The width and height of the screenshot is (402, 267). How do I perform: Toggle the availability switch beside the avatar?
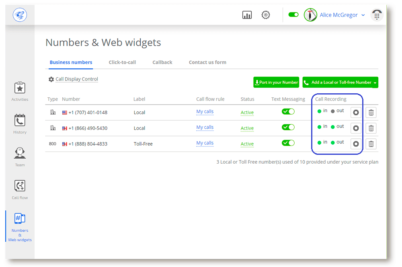293,14
